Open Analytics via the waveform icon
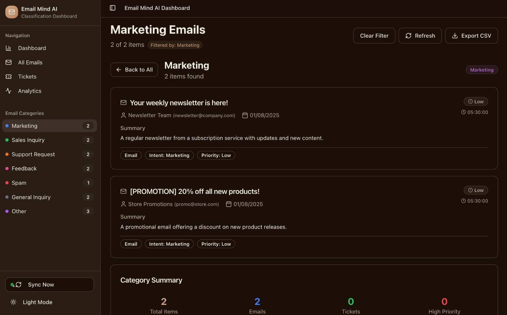507x315 pixels. (9, 91)
